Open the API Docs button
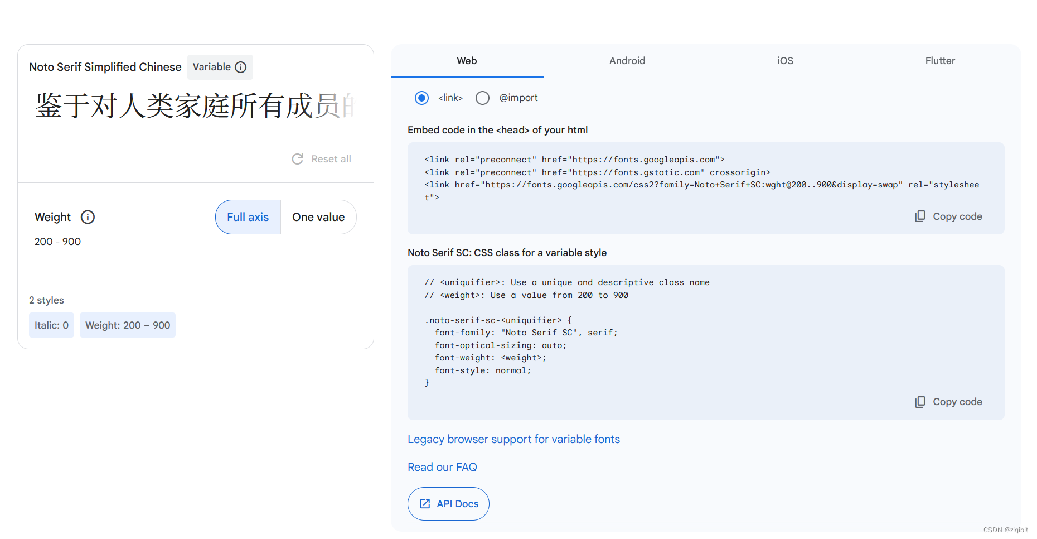 point(448,504)
